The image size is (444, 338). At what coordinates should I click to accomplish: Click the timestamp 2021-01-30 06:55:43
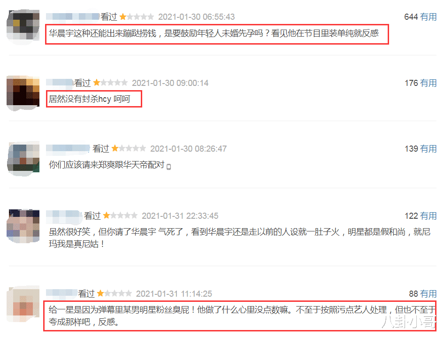click(x=196, y=17)
